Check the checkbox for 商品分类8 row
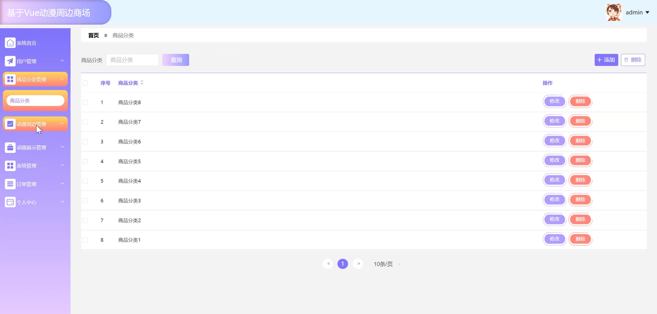 point(85,102)
